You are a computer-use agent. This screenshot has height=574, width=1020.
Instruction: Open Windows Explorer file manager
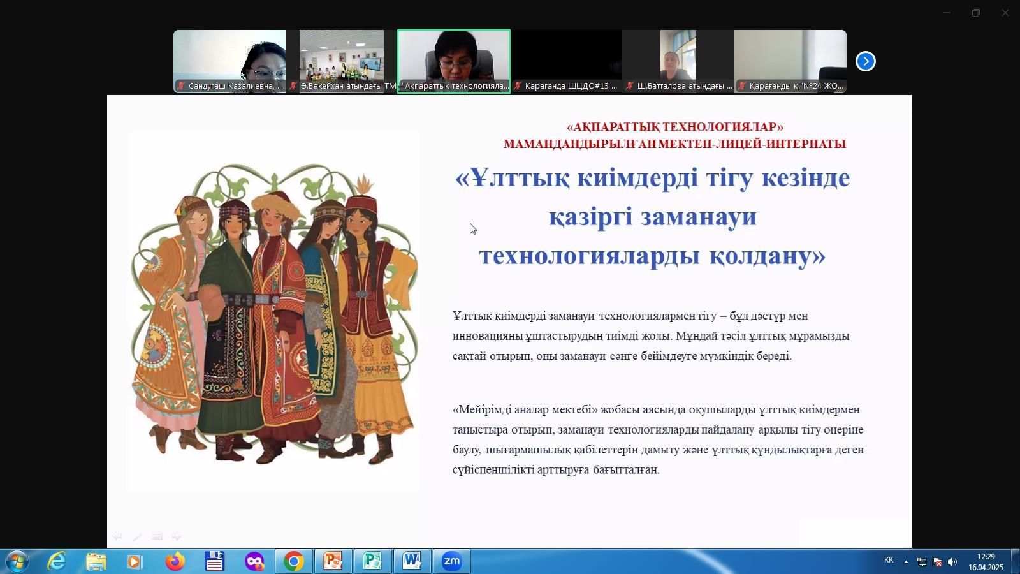pyautogui.click(x=96, y=561)
